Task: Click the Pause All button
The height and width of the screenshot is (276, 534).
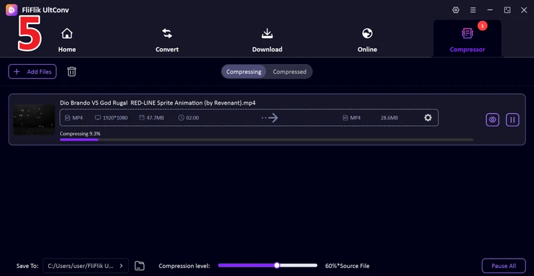Action: tap(503, 266)
